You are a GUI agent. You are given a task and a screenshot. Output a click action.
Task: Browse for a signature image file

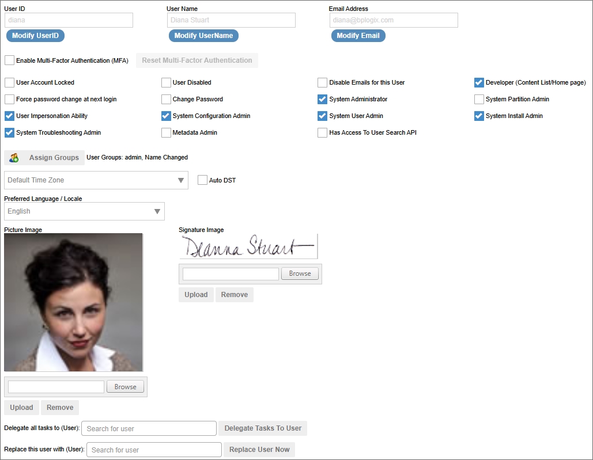pos(300,273)
